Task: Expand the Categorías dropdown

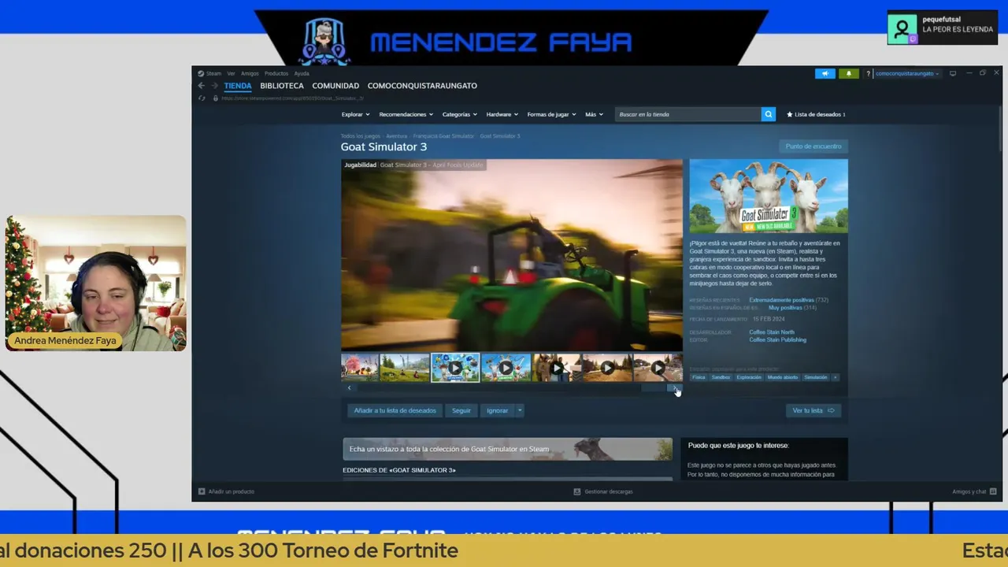Action: pos(459,114)
